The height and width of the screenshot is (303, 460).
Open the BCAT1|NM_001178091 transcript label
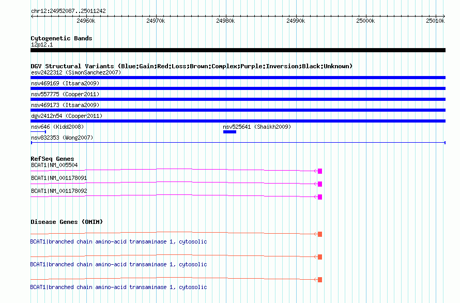click(x=59, y=178)
